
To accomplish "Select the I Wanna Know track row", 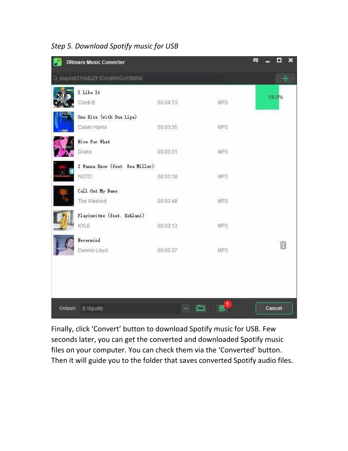I will tap(174, 171).
